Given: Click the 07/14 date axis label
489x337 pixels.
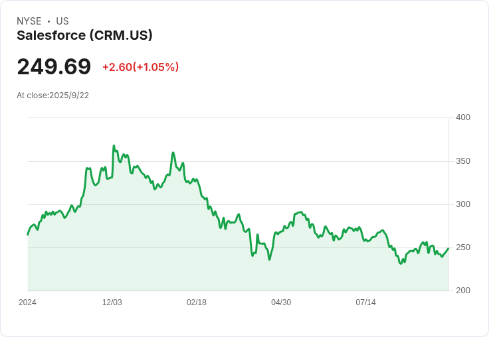Looking at the screenshot, I should (x=365, y=303).
